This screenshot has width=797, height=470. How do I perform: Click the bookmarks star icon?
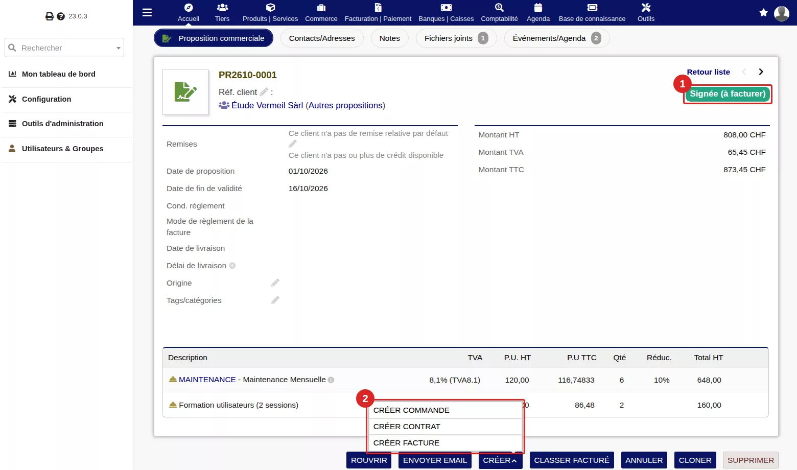pos(763,13)
